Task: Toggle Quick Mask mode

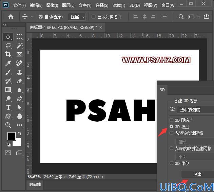Action: [8, 153]
